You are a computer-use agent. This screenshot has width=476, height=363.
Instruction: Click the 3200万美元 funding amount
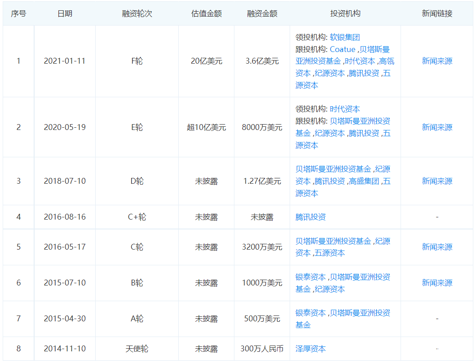[262, 247]
